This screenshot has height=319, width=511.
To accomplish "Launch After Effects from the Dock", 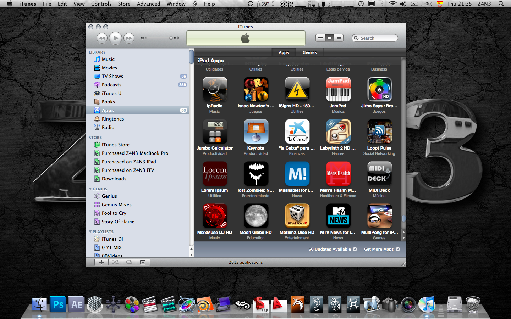I will 77,304.
